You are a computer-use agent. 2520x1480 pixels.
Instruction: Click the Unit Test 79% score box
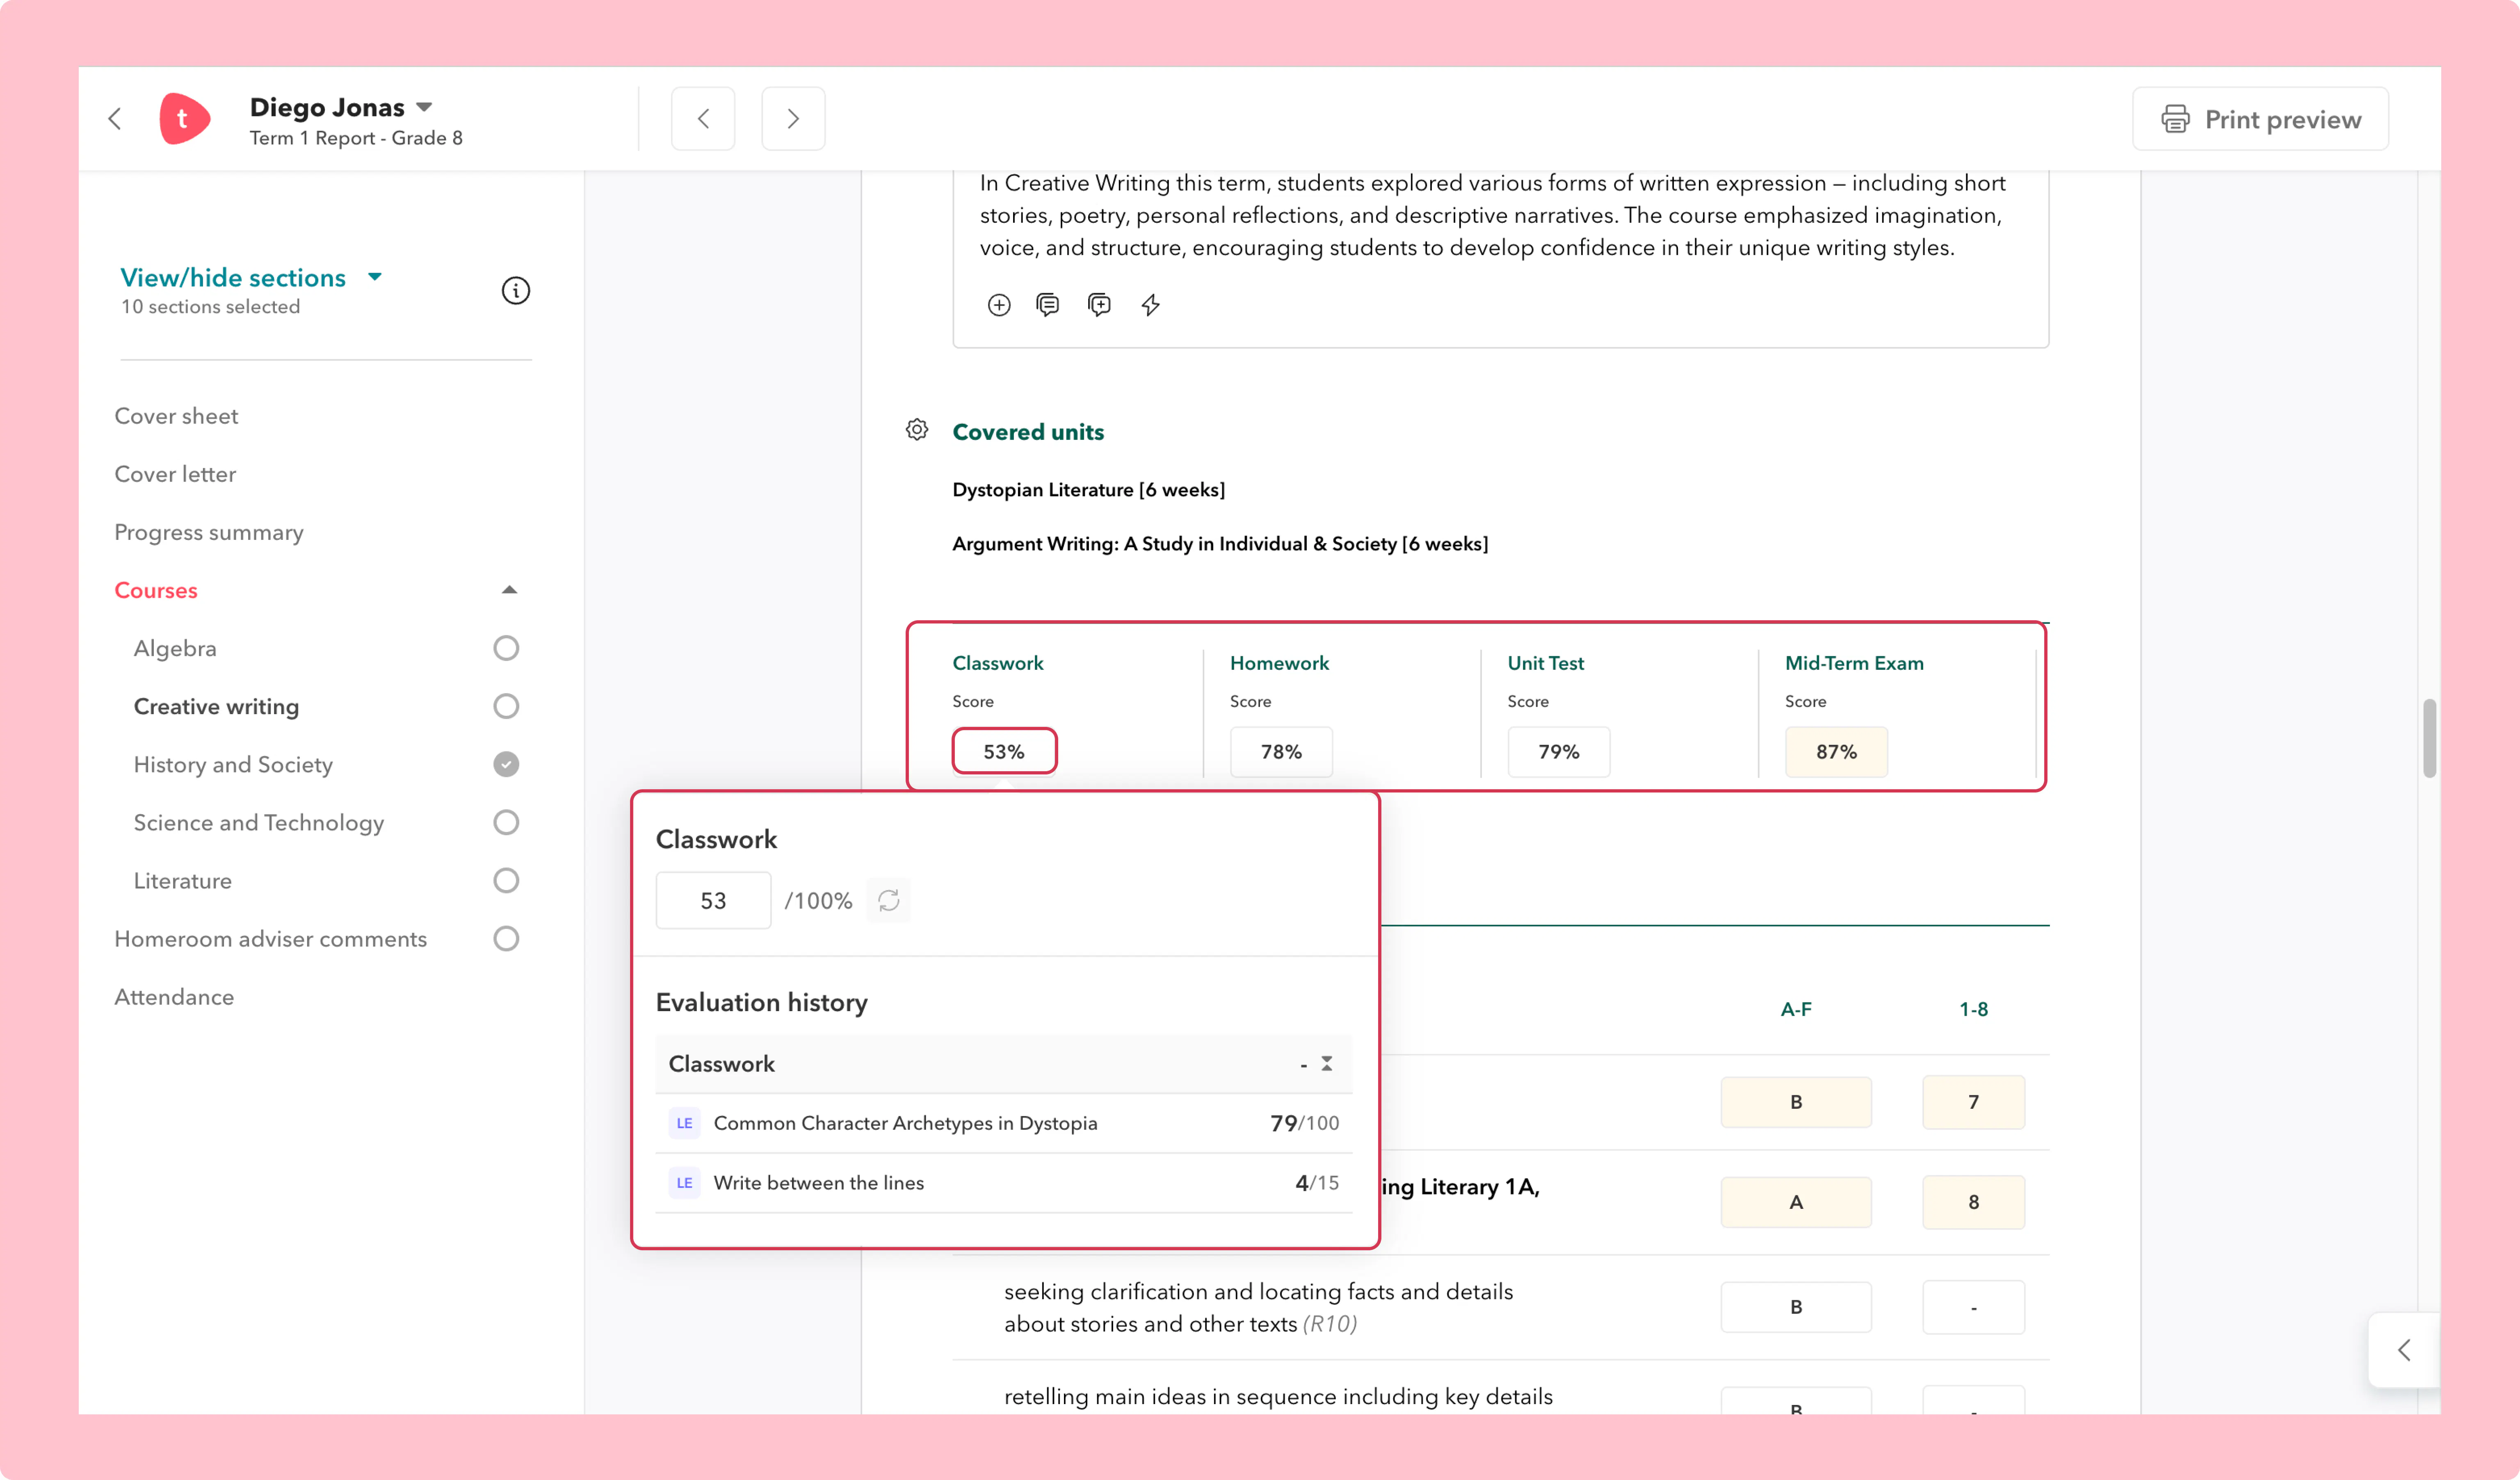point(1558,751)
